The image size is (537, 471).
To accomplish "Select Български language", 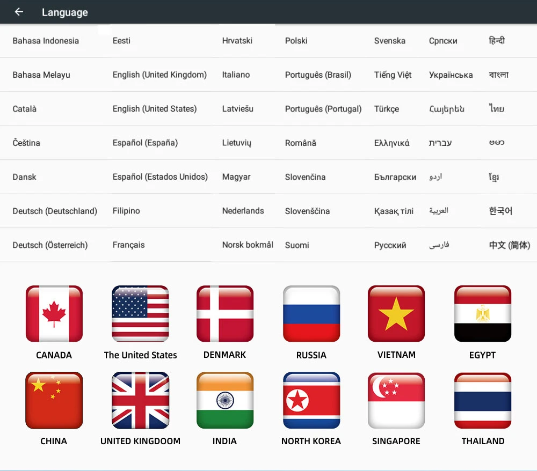I will click(395, 177).
